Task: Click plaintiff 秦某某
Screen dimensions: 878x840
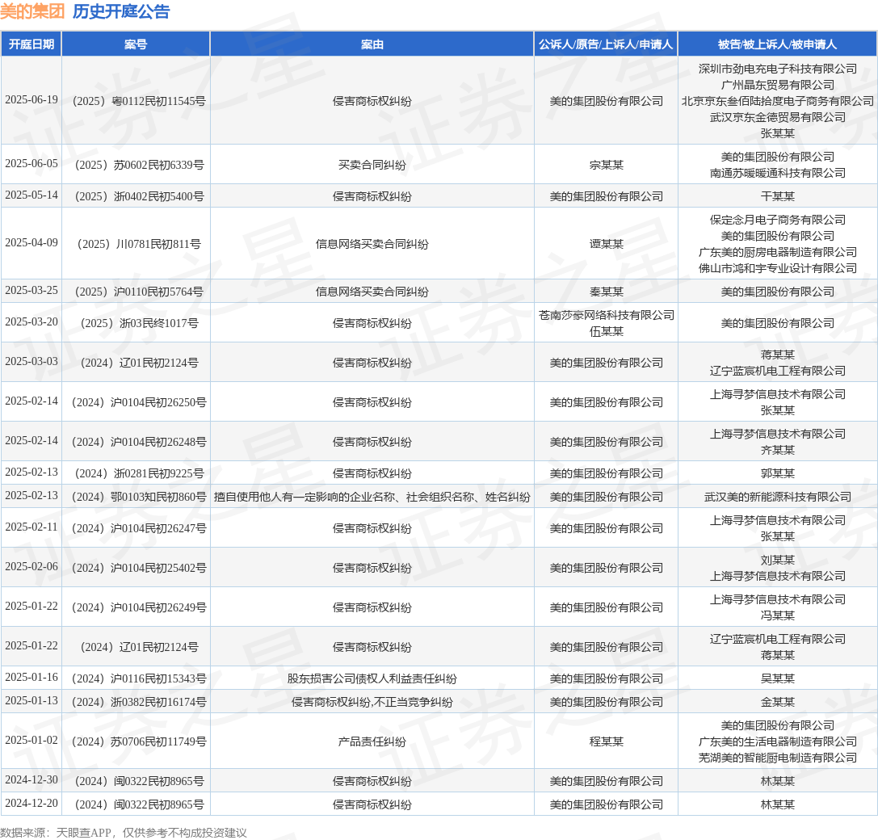Action: (606, 292)
